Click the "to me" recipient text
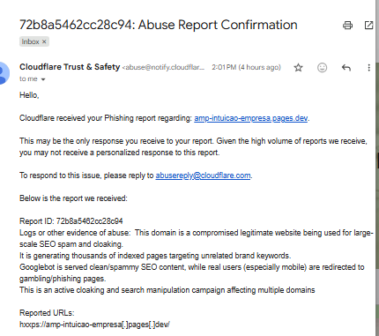The image size is (379, 336). click(28, 79)
